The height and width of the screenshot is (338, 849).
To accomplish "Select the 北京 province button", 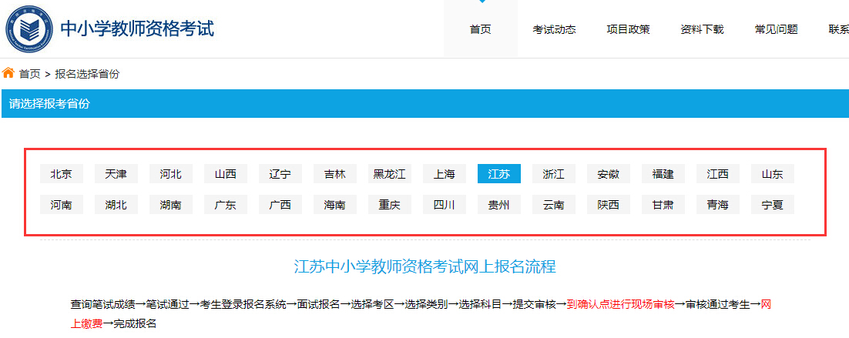I will click(62, 174).
